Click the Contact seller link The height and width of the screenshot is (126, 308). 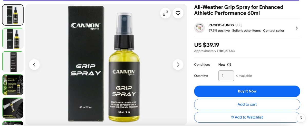[x=274, y=30]
